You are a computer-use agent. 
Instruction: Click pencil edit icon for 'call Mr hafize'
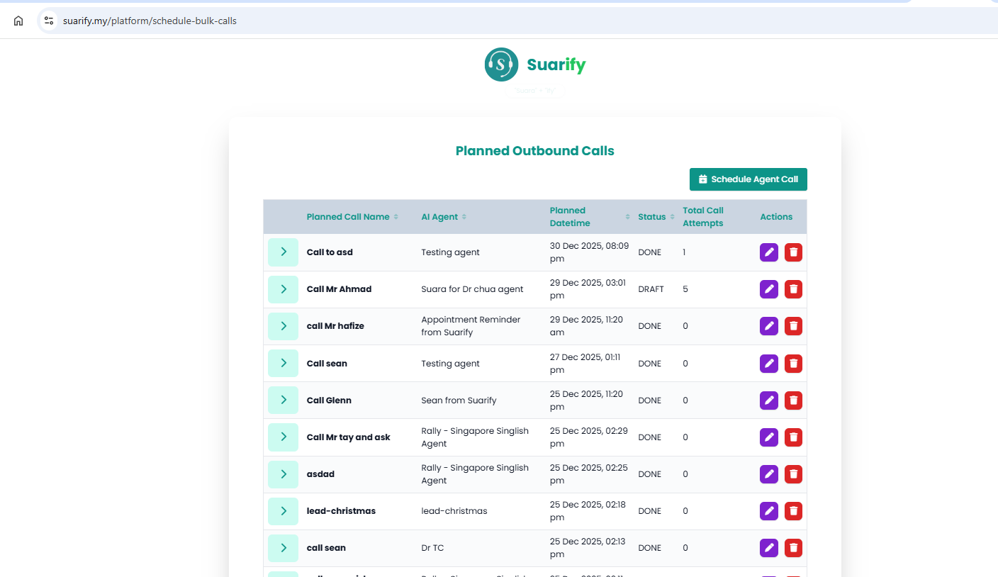[768, 326]
